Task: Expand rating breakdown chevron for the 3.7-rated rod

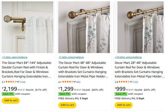Action: 18,82
